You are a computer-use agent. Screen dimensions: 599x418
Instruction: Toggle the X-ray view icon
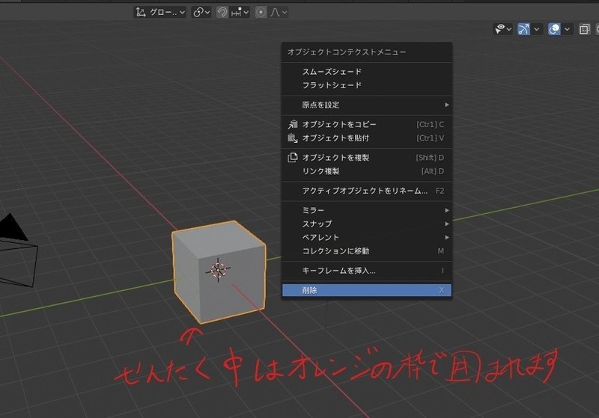coord(584,29)
